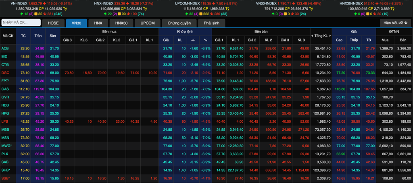Switch to the HOSE tab
This screenshot has height=183, width=413.
coord(53,23)
